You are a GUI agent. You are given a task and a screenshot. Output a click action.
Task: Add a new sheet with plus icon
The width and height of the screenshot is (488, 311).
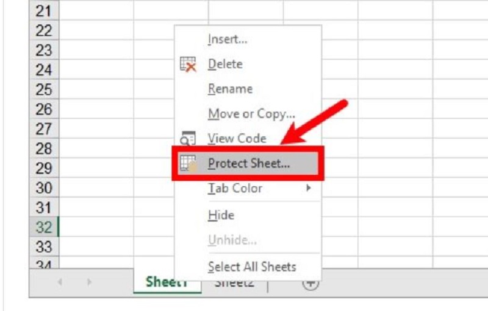[310, 283]
